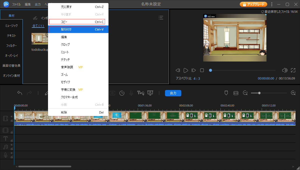Click the アップグレード upgrade button

point(253,4)
